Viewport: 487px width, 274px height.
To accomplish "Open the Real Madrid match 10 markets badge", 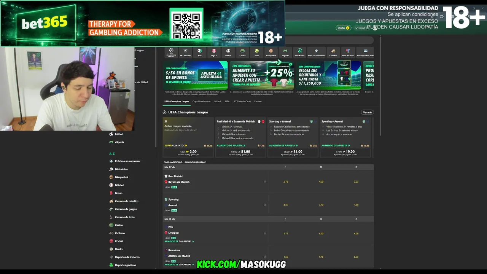I will pos(174,187).
